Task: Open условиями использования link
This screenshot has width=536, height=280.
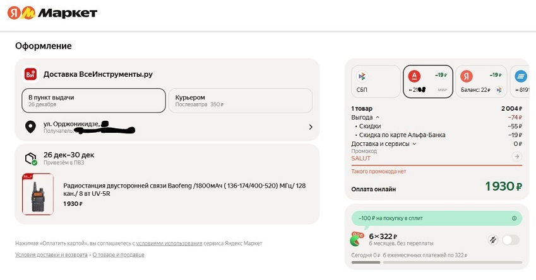Action: coord(169,243)
